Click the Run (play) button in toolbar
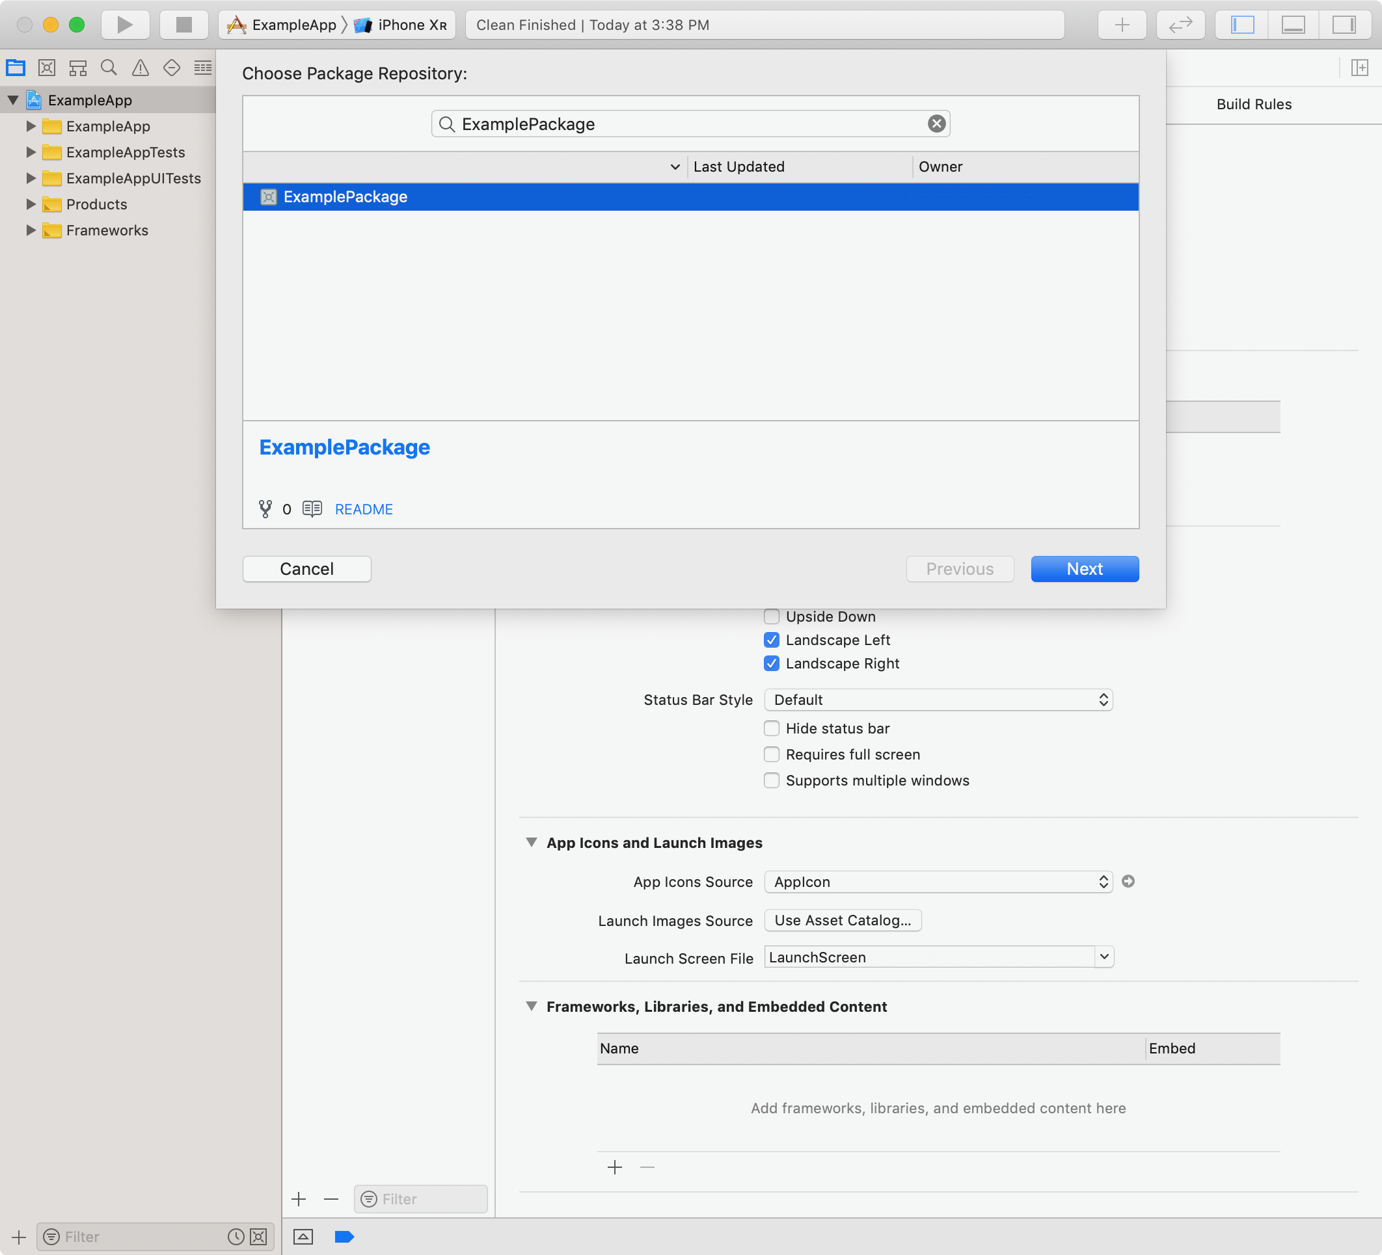1382x1255 pixels. [x=125, y=25]
